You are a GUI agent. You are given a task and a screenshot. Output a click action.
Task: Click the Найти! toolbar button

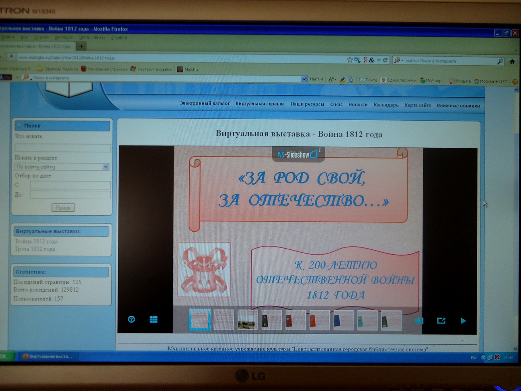point(316,79)
